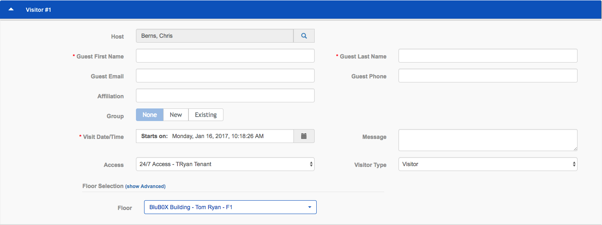Select the Existing group option
This screenshot has width=602, height=225.
(206, 115)
